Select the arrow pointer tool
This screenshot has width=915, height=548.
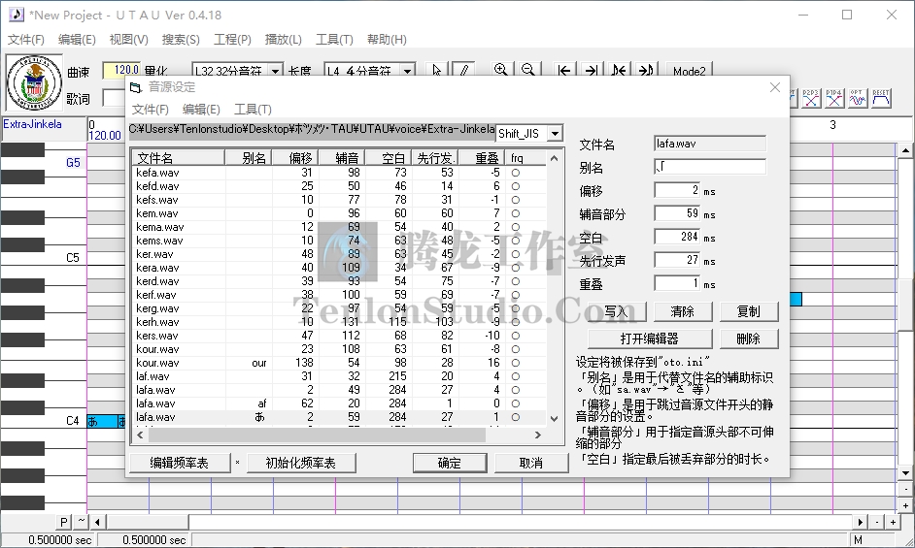tap(436, 70)
